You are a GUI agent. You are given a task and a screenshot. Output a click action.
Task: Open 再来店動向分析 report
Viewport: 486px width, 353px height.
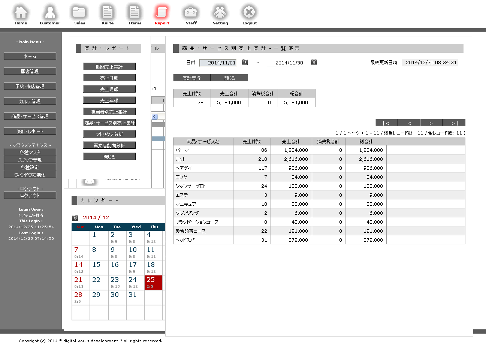point(109,145)
